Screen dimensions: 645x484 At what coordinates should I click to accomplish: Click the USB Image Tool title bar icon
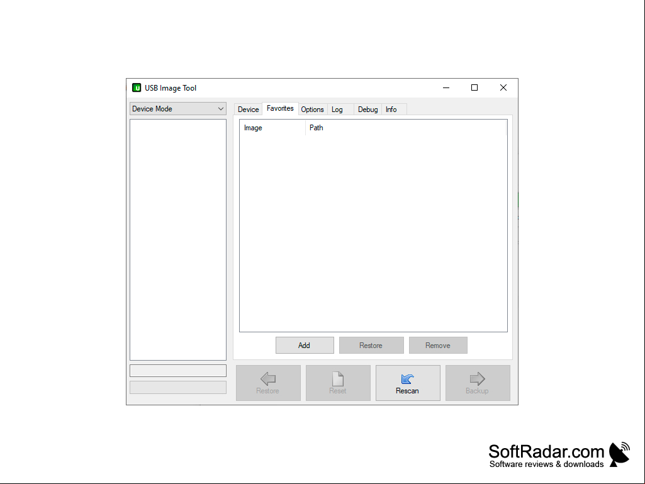tap(136, 87)
